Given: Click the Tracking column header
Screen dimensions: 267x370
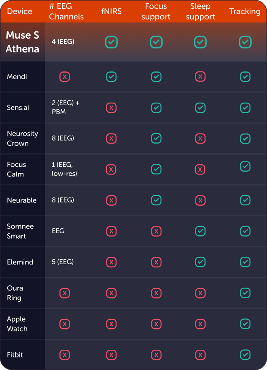Looking at the screenshot, I should tap(245, 11).
